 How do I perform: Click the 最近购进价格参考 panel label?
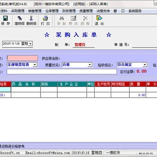pos(12,147)
